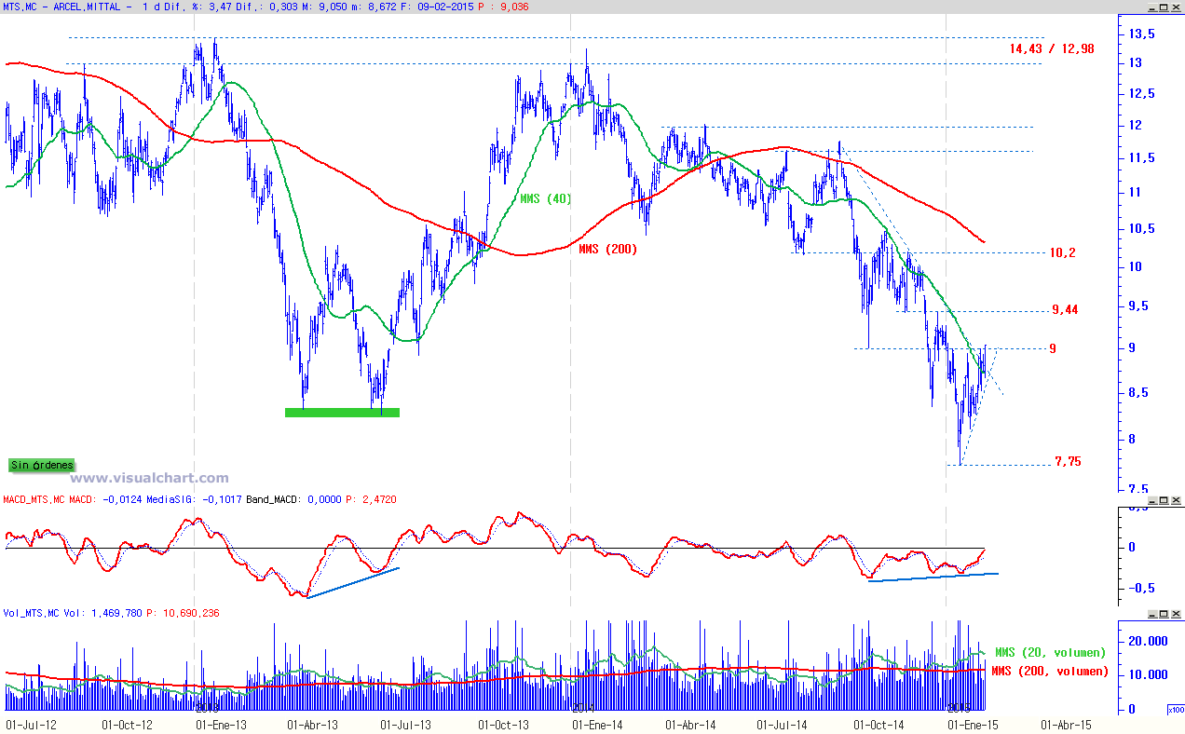Restore the volume indicator pane
Image resolution: width=1185 pixels, height=734 pixels.
(x=1165, y=614)
